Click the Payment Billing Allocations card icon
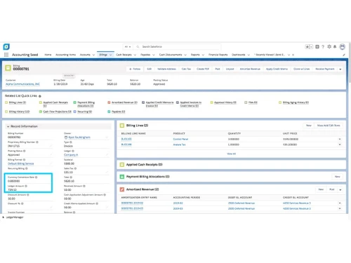This screenshot has width=351, height=263. pyautogui.click(x=121, y=177)
